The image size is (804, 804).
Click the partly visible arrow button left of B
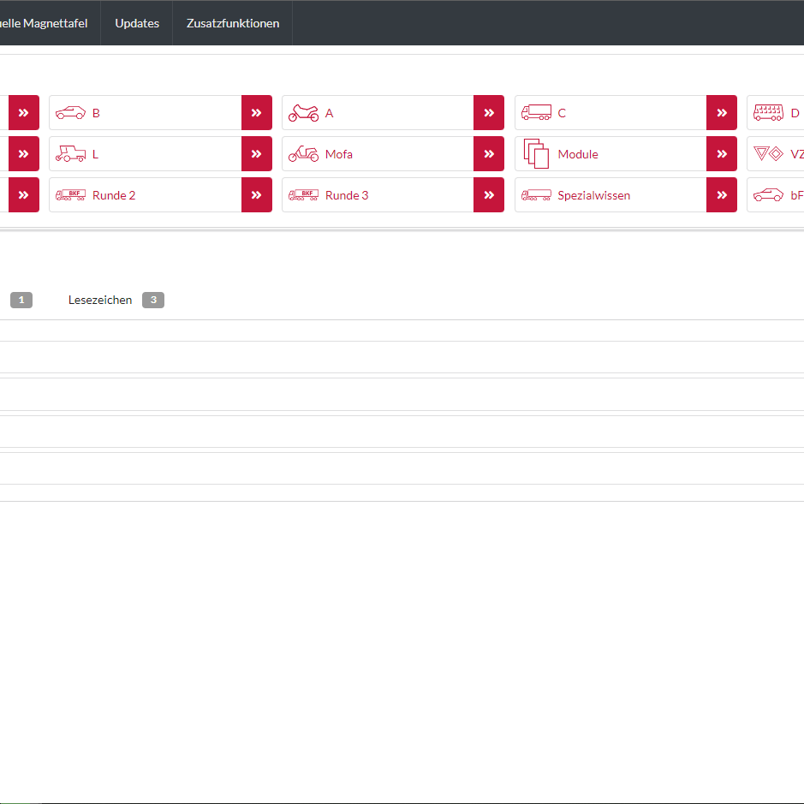24,113
